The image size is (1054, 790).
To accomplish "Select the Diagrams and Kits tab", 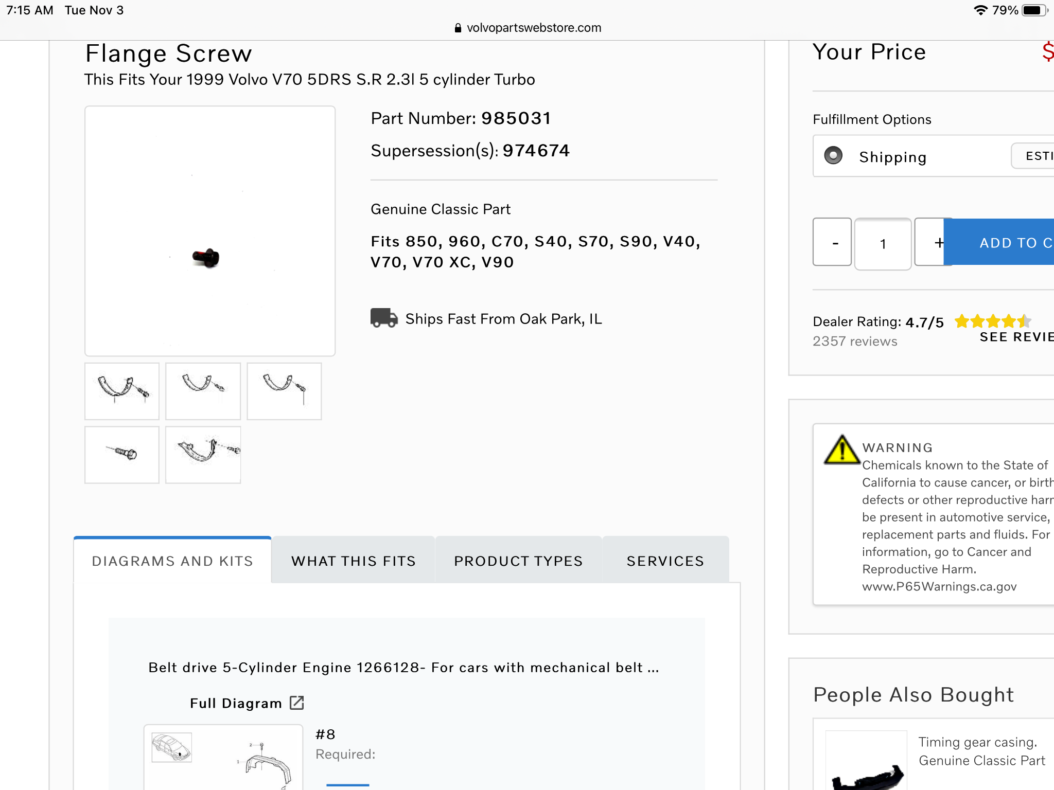I will pyautogui.click(x=172, y=561).
